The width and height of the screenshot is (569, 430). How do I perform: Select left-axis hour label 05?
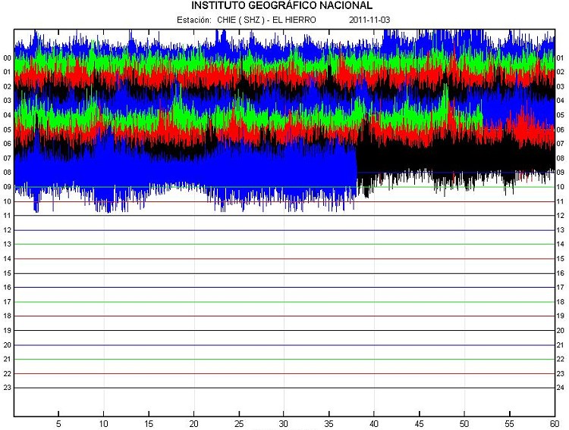click(7, 129)
